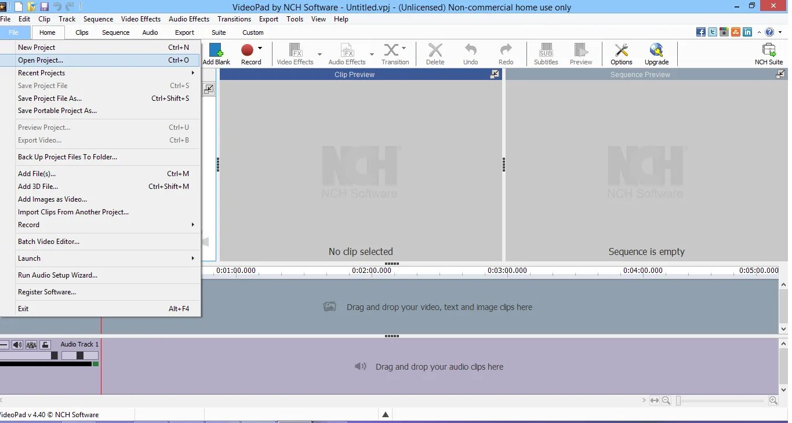Viewport: 792px width, 423px height.
Task: Open the Transition dropdown arrow
Action: 404,48
